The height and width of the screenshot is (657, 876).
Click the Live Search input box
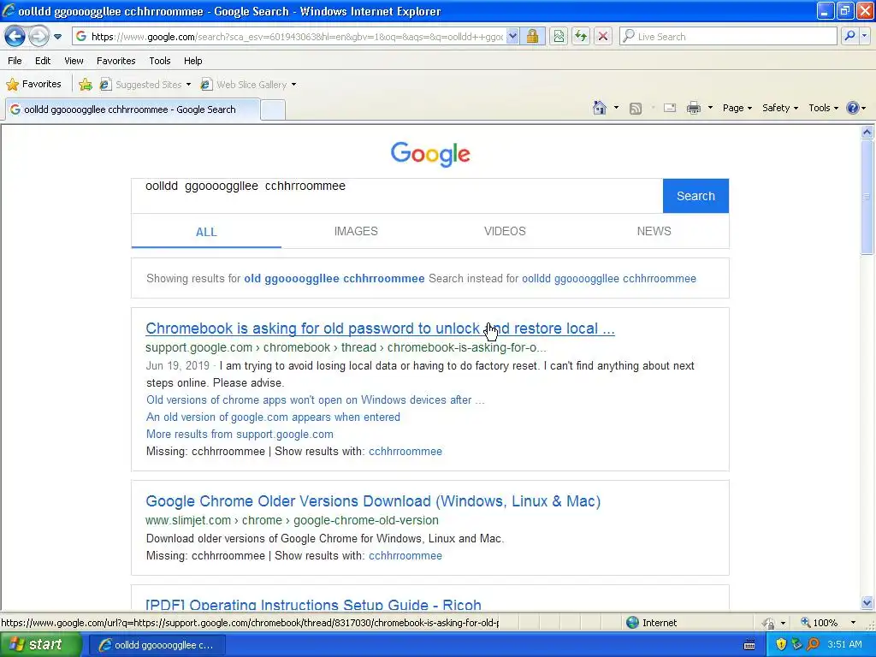pyautogui.click(x=729, y=36)
